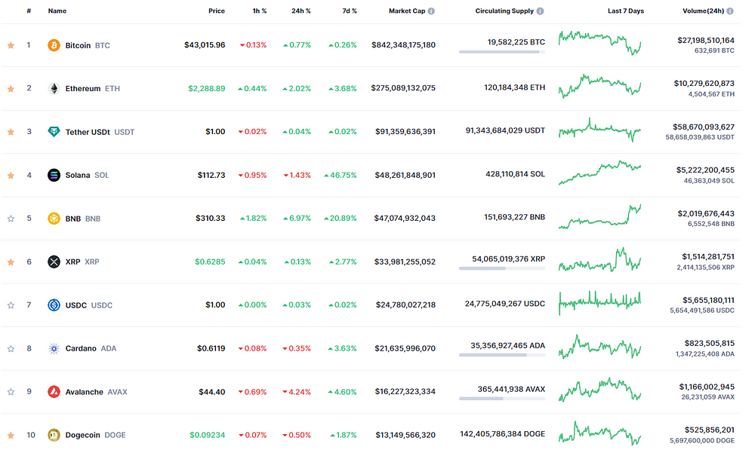Image resolution: width=755 pixels, height=453 pixels.
Task: Add USDC to watchlist star
Action: [x=11, y=305]
